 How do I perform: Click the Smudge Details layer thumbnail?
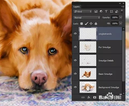(88, 60)
